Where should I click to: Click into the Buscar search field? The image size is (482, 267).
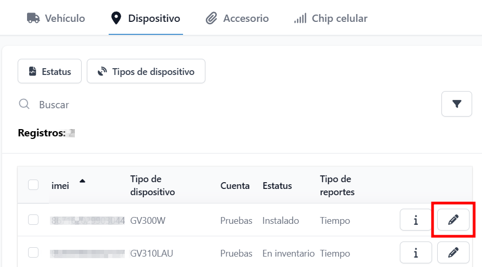[208, 105]
